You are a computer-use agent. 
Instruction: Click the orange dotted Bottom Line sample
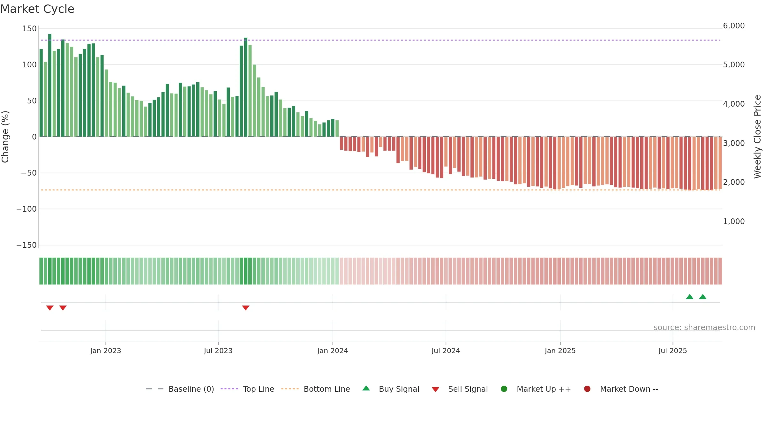(290, 389)
